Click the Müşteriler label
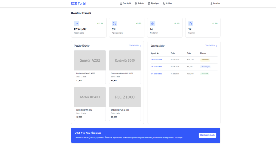The image size is (276, 155). pos(154,33)
